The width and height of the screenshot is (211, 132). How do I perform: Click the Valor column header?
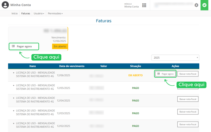(104, 66)
